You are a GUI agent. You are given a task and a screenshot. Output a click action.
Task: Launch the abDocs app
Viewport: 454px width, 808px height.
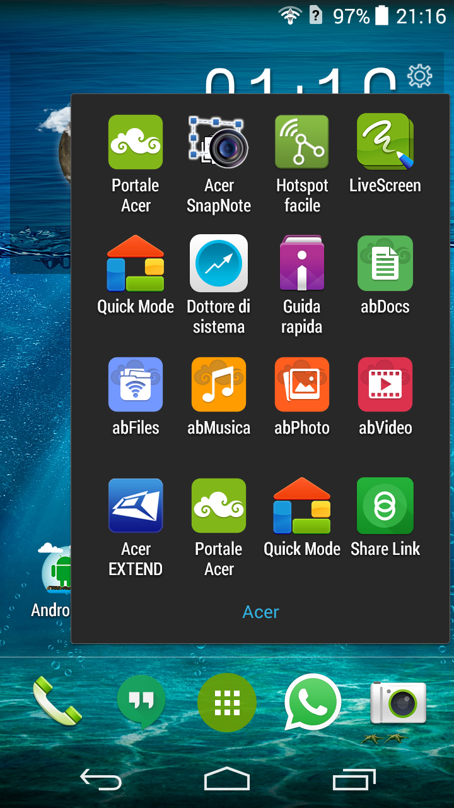(x=385, y=263)
